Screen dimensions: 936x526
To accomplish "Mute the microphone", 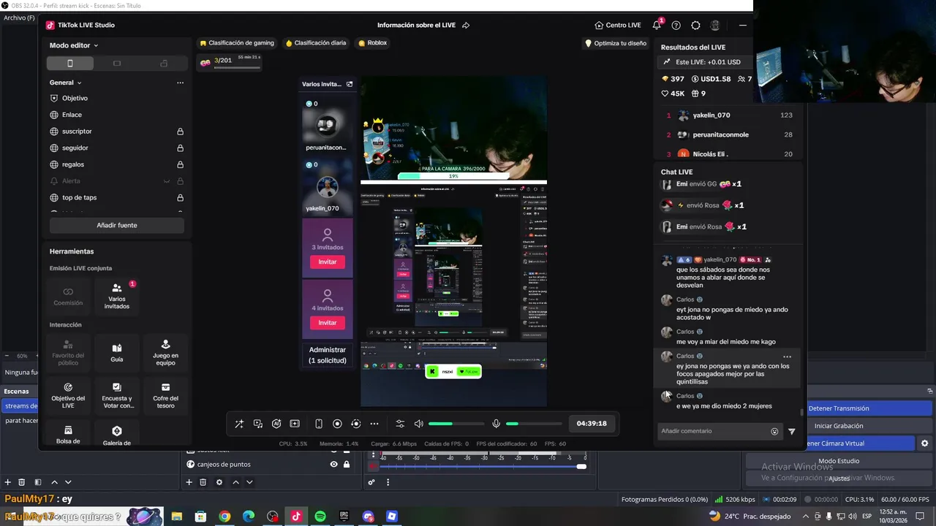I will (x=496, y=424).
